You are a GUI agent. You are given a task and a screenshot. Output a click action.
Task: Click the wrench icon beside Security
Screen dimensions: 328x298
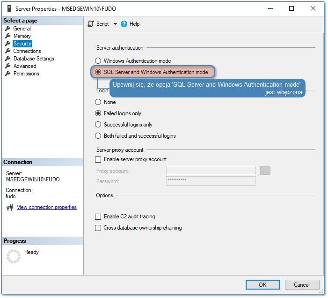(x=8, y=44)
